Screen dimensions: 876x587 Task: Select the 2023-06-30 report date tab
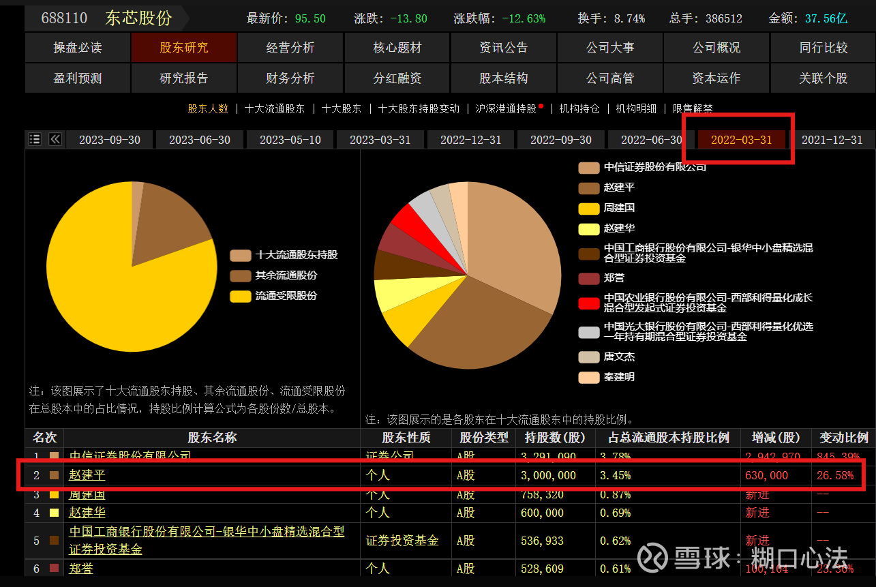click(200, 139)
